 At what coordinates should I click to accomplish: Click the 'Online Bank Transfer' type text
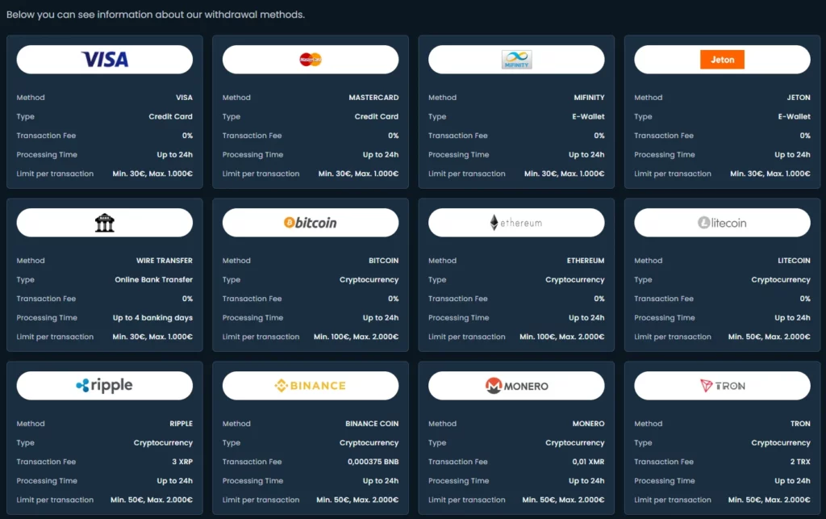154,280
